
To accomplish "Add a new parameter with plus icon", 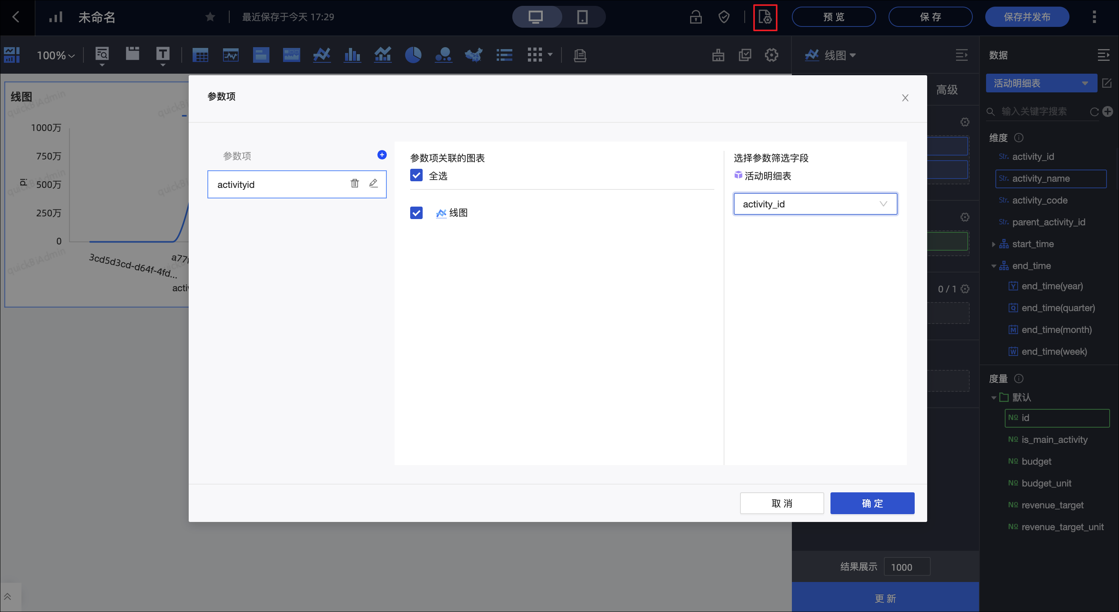I will (382, 155).
